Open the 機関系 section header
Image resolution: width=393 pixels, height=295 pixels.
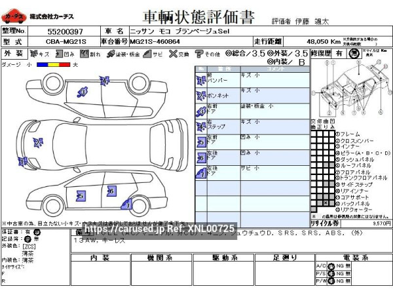coord(159,257)
